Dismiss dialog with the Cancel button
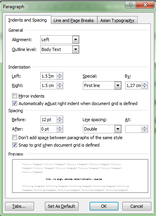156x216 pixels. 137,206
